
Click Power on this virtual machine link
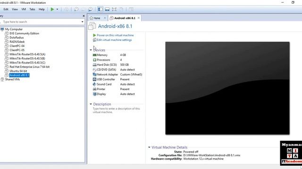click(x=115, y=35)
